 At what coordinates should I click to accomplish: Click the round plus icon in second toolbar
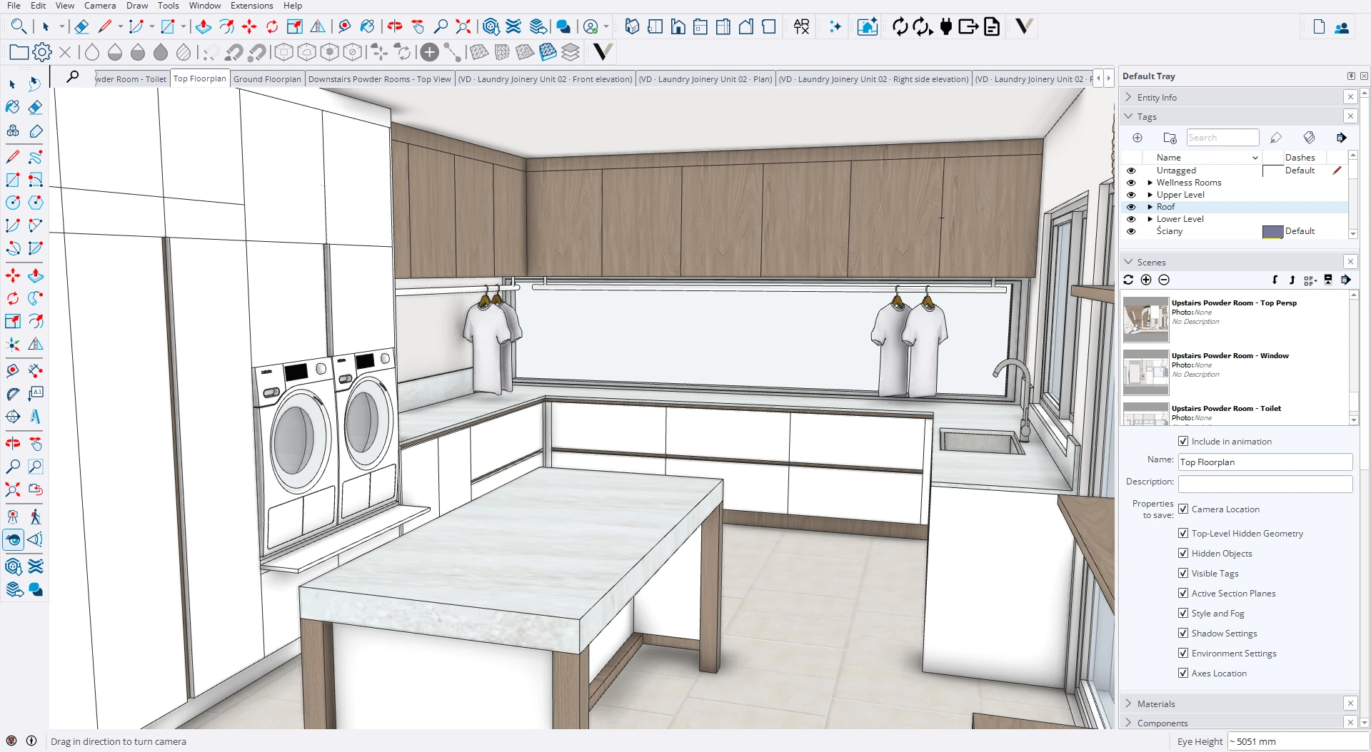(x=429, y=52)
